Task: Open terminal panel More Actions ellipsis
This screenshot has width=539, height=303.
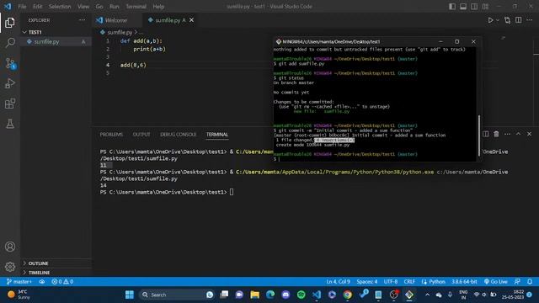Action: pyautogui.click(x=507, y=134)
